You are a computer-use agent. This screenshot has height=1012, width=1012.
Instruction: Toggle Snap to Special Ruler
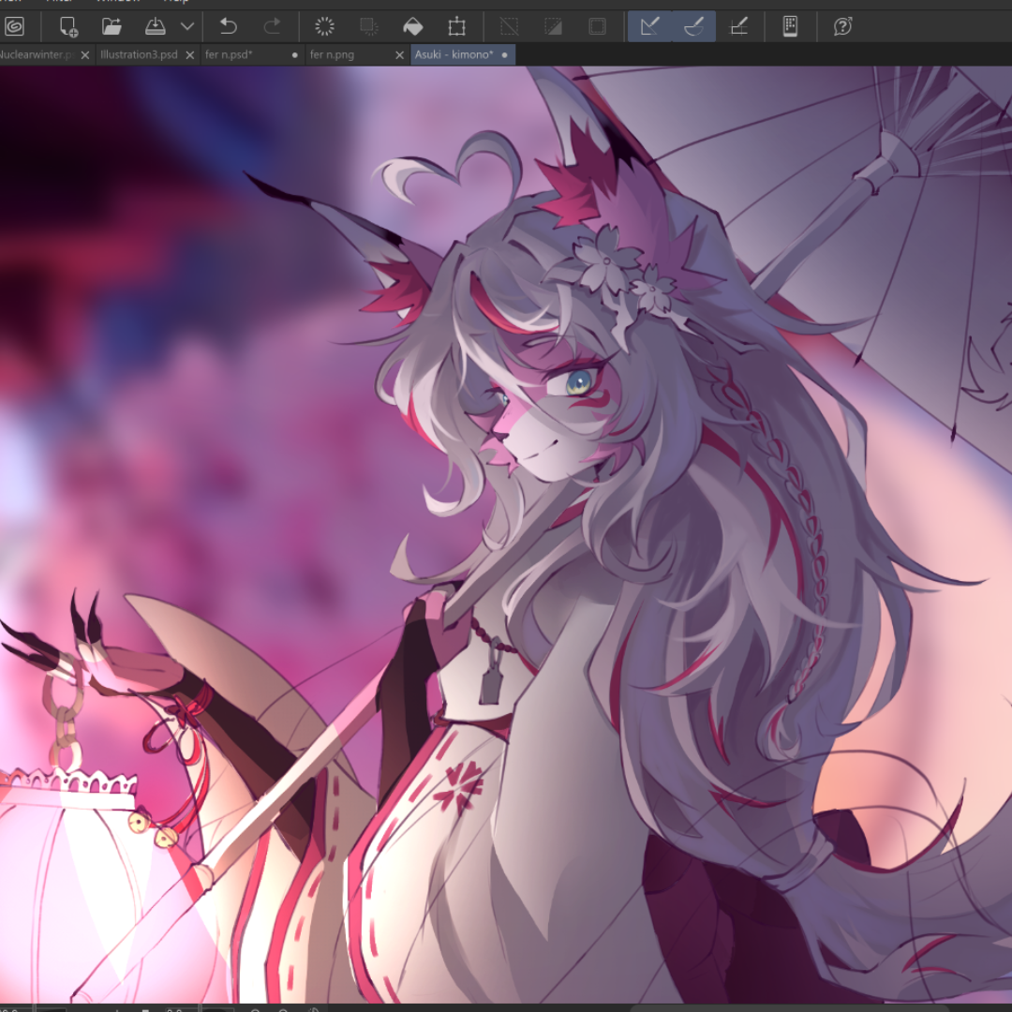pyautogui.click(x=693, y=26)
